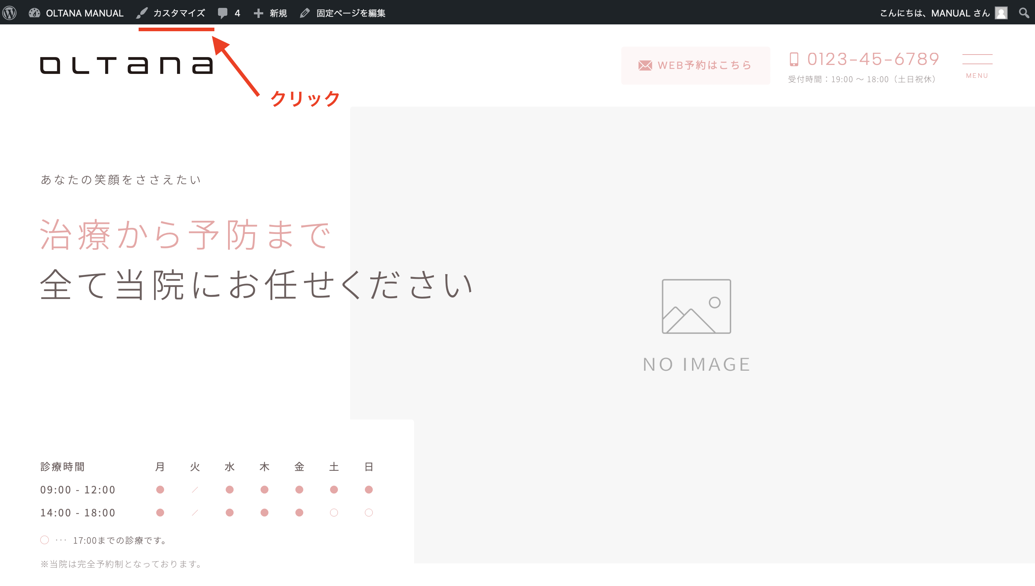
Task: Click the plus icon beside 新規
Action: pyautogui.click(x=259, y=13)
